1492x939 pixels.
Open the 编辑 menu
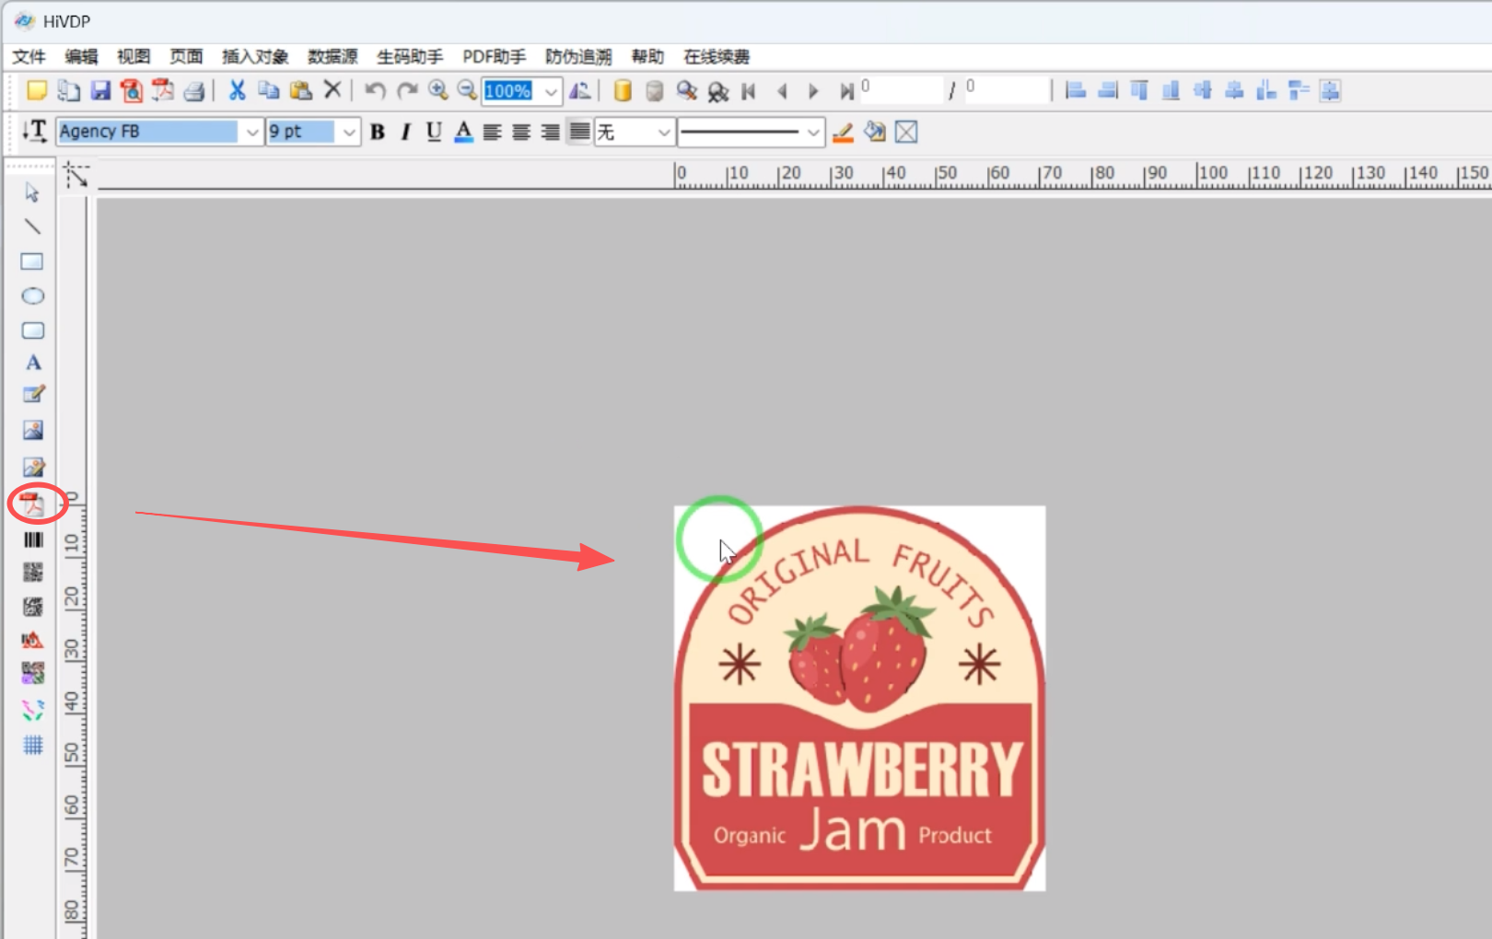click(81, 56)
